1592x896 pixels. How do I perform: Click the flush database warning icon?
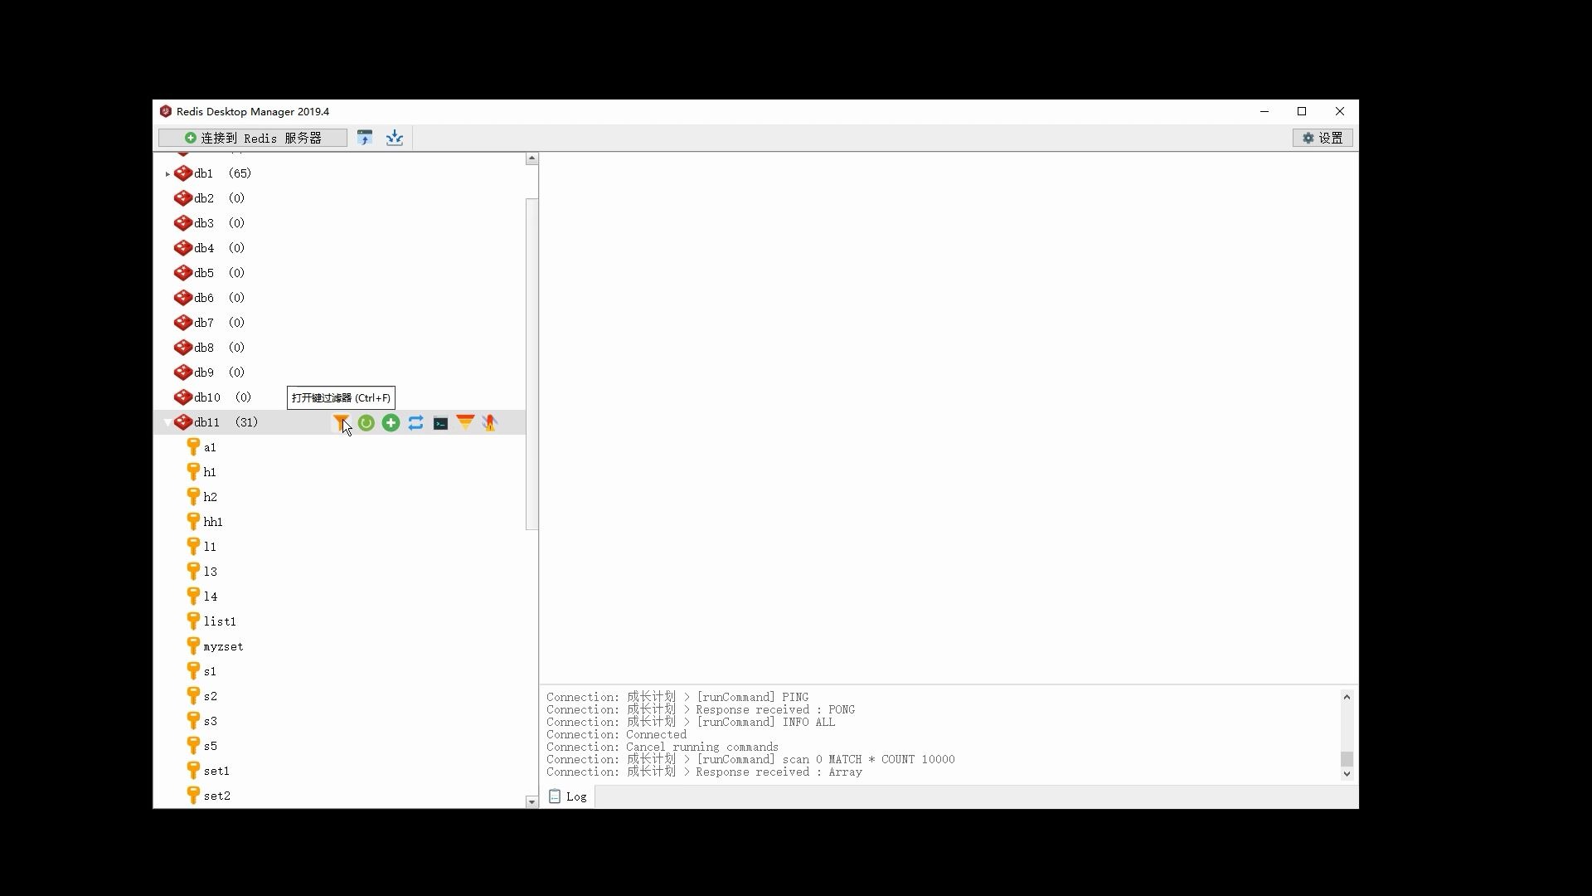[x=490, y=423]
